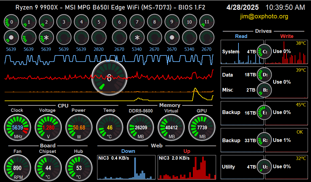Click the Memory section header
Screen dimensions: 311x182
(170, 105)
